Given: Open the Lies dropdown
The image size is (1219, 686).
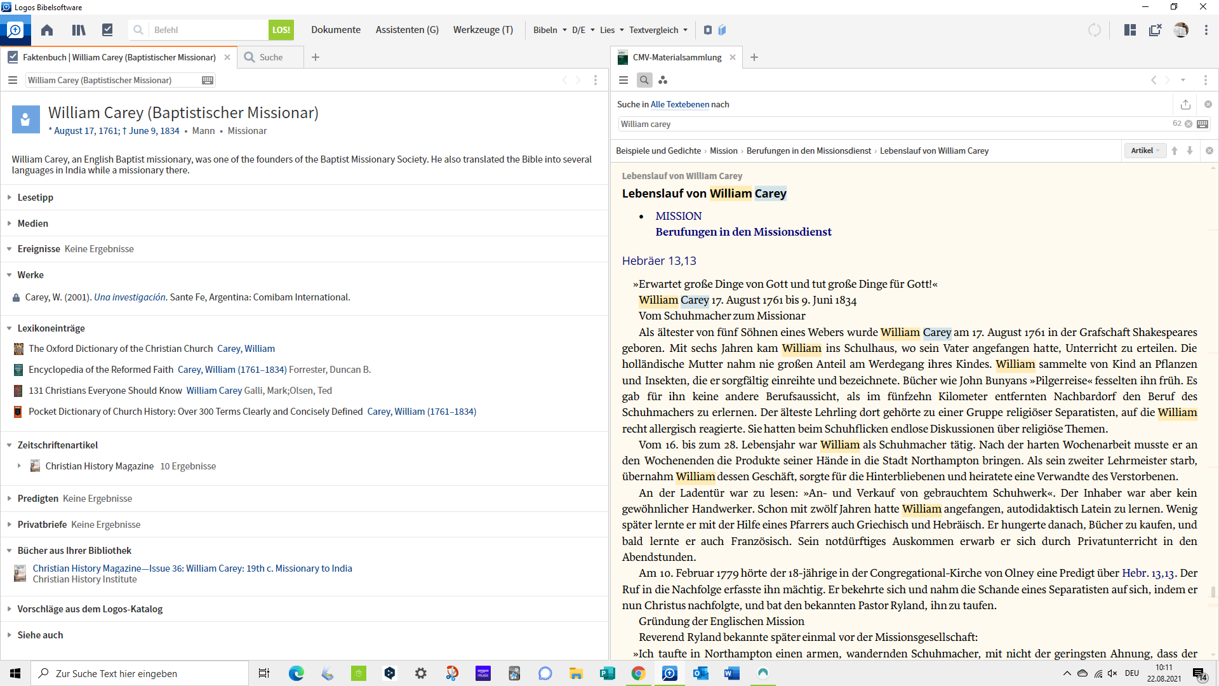Looking at the screenshot, I should click(612, 30).
